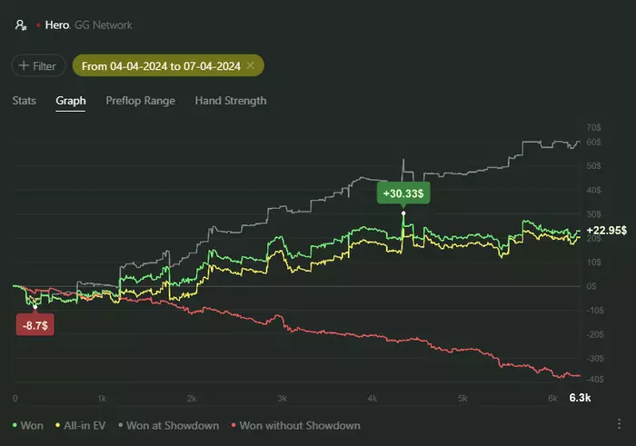Open the Hand Strength tab
The image size is (636, 446).
pos(231,101)
